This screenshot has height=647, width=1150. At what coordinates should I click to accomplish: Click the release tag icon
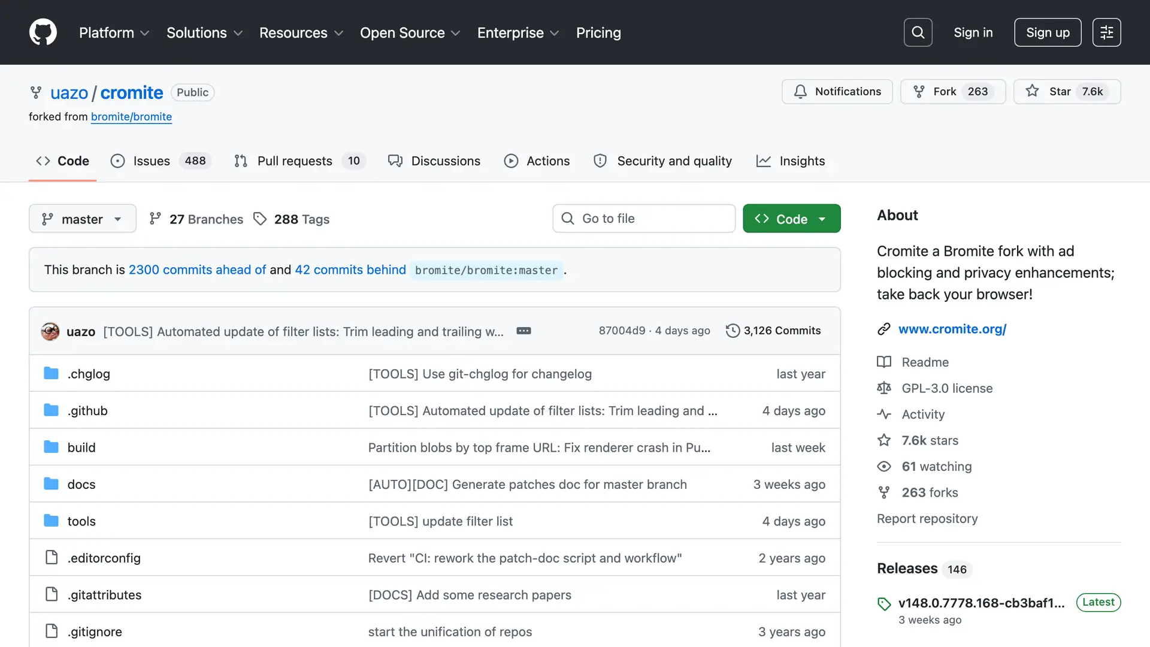(x=884, y=604)
